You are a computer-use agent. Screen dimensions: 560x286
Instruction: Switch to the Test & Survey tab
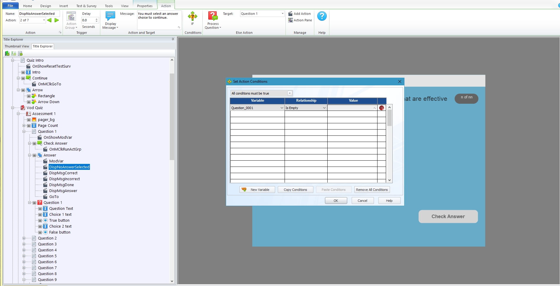86,6
